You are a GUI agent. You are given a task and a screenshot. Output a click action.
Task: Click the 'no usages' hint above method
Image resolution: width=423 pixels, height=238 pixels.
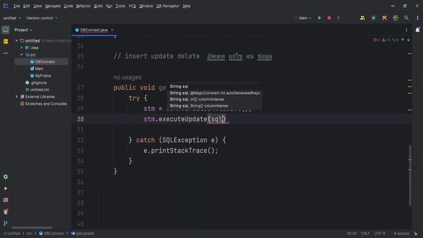click(128, 77)
